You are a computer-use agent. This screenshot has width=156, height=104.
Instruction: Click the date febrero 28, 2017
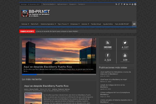tap(45, 89)
